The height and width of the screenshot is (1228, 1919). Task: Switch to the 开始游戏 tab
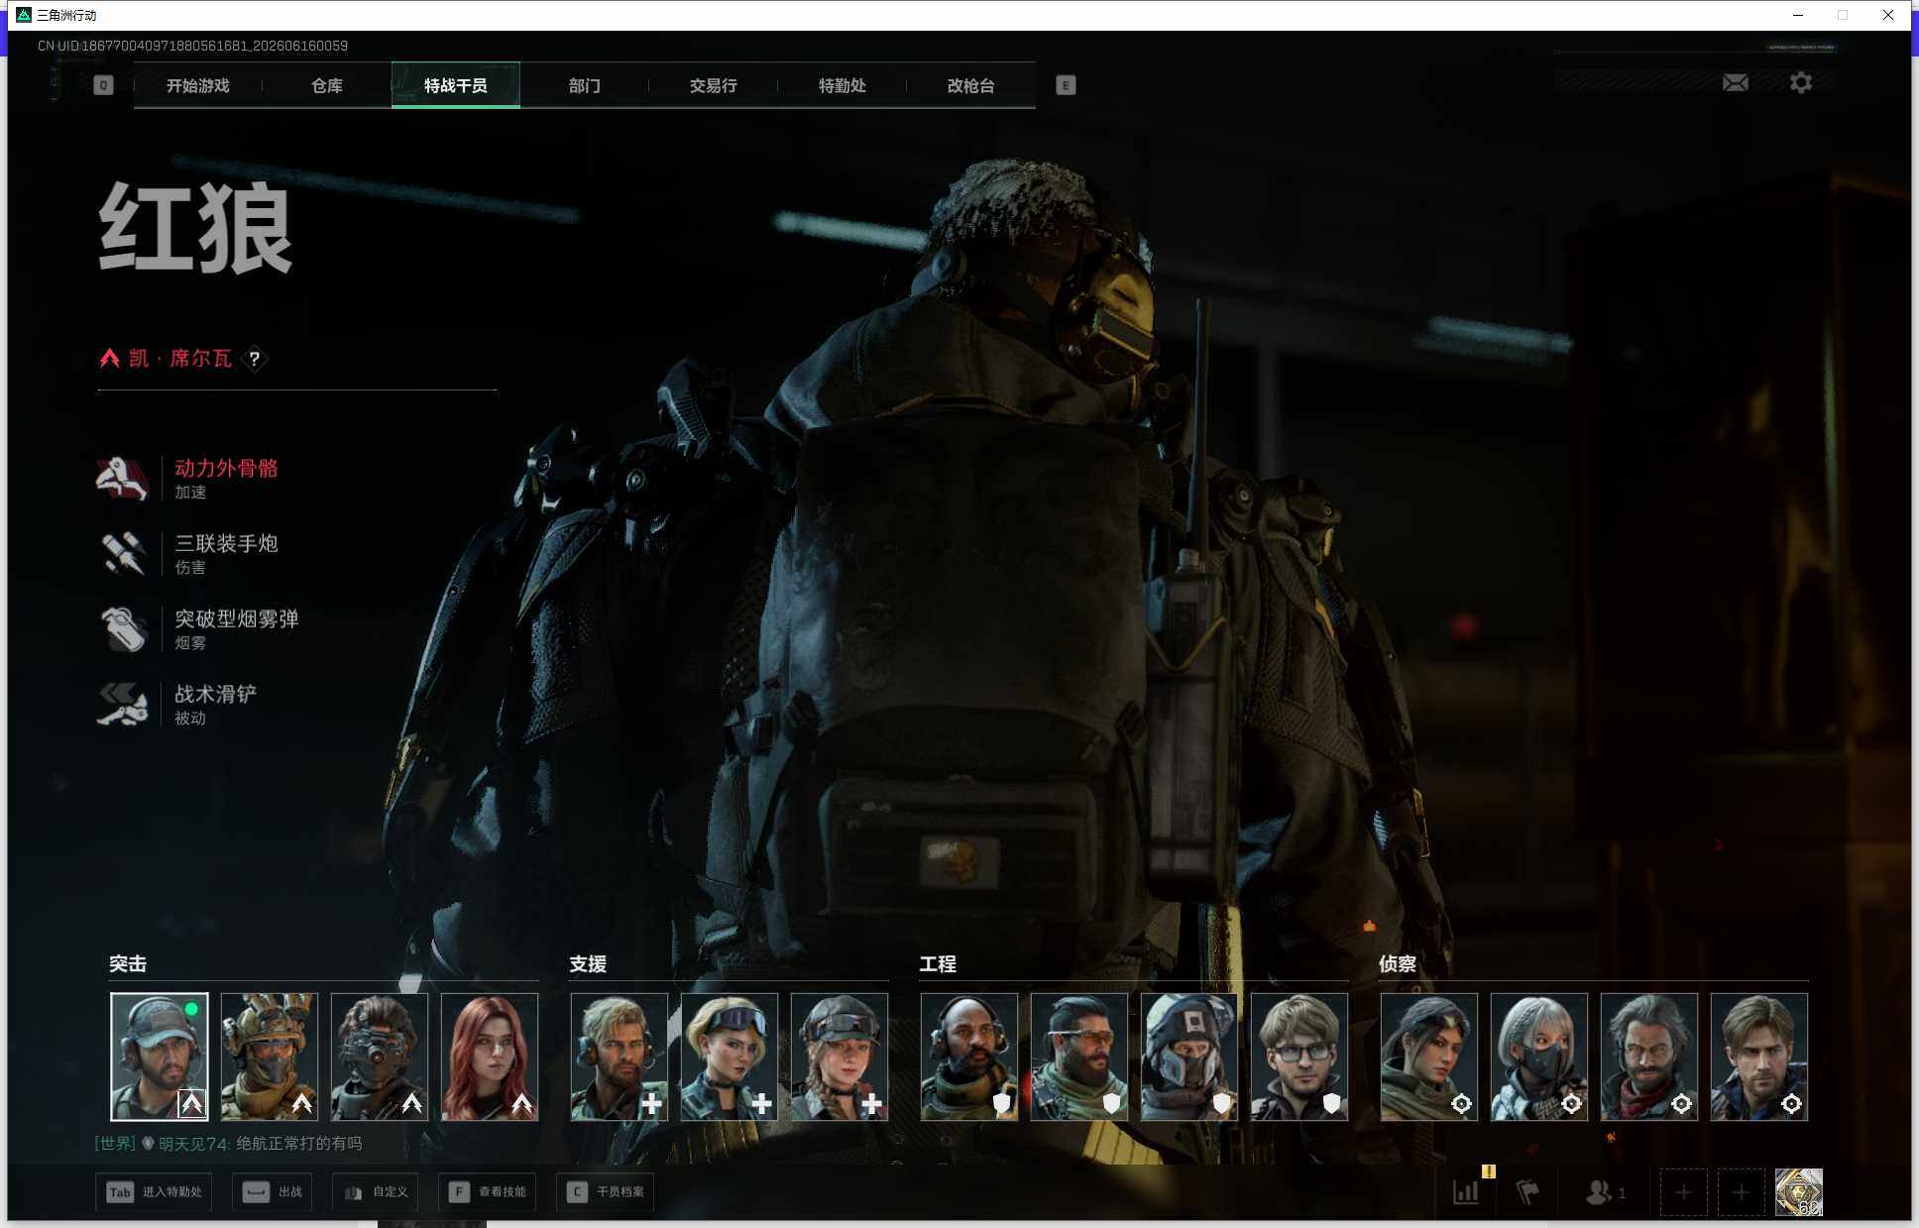click(x=198, y=85)
